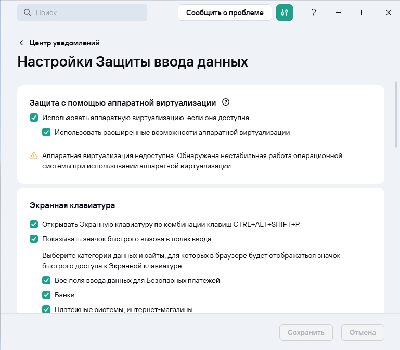Click the Выберите категории данных и сайты description
Viewport: 400px width, 350px height.
click(191, 261)
